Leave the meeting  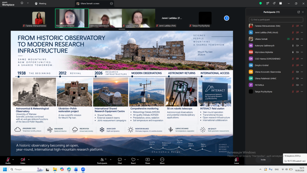point(236,161)
